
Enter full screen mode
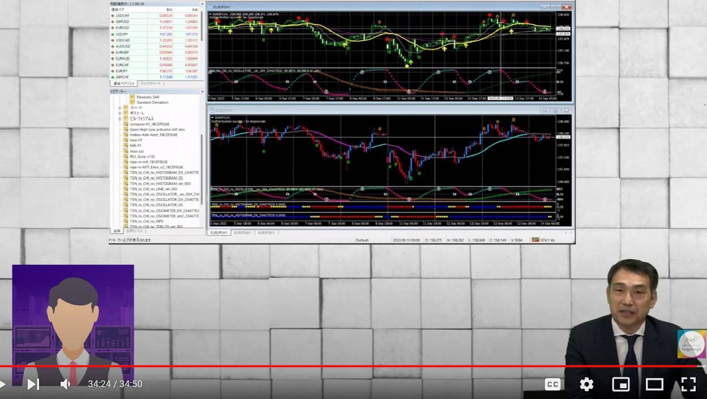point(688,384)
